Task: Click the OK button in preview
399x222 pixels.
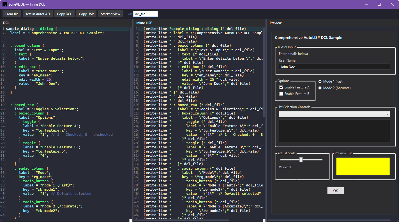Action: [x=335, y=191]
